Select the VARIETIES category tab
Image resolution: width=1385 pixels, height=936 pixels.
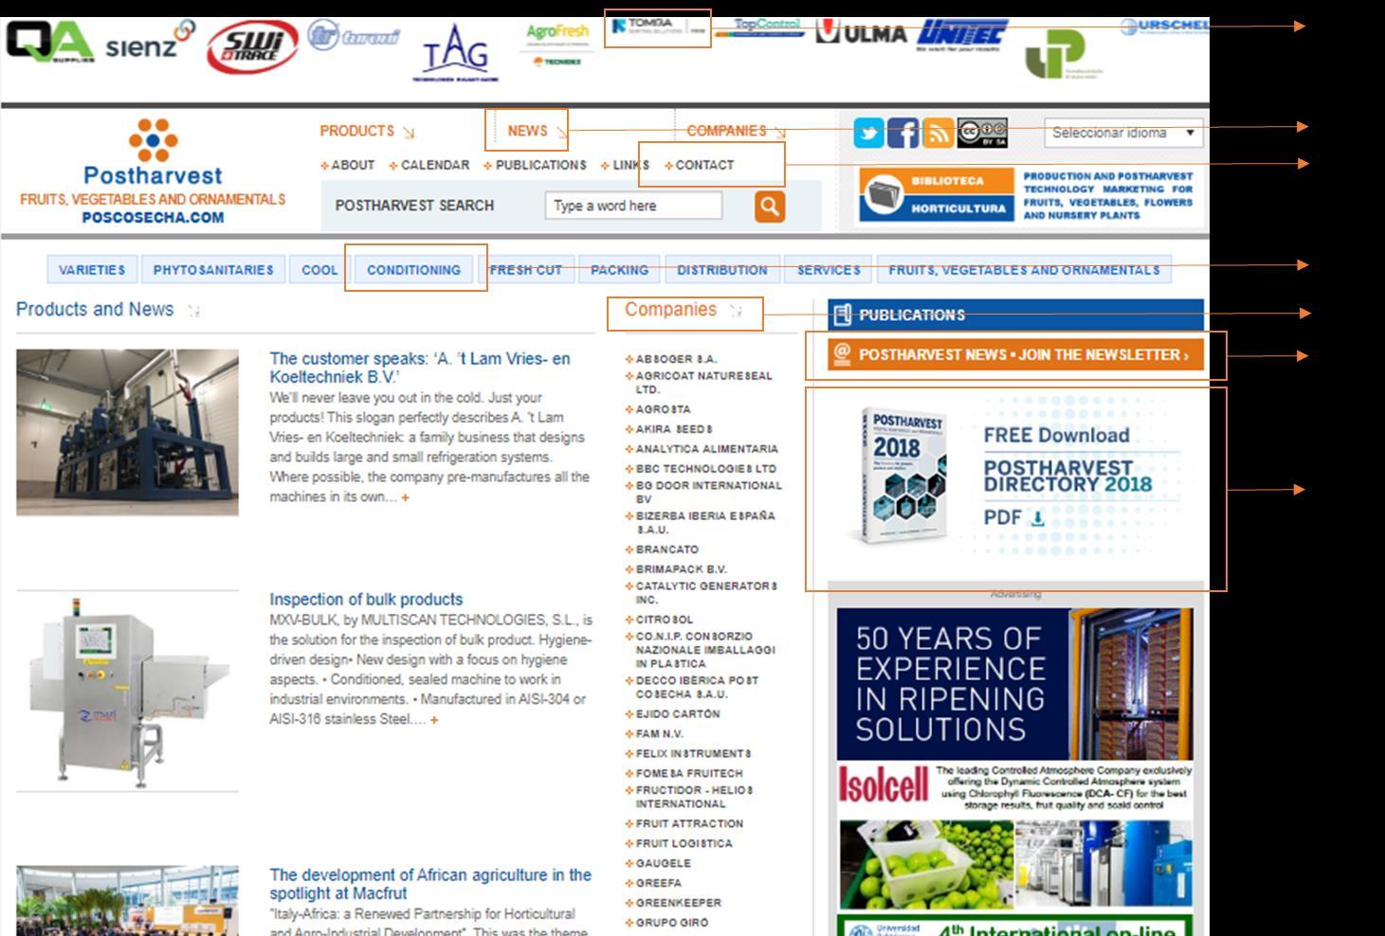pos(92,270)
